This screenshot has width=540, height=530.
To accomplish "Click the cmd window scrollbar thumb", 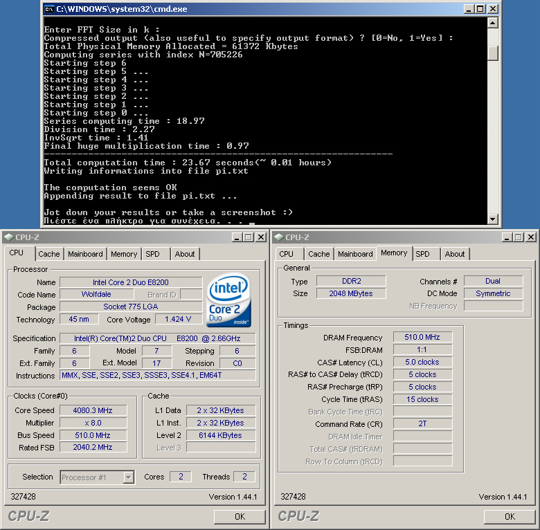I will pos(493,54).
